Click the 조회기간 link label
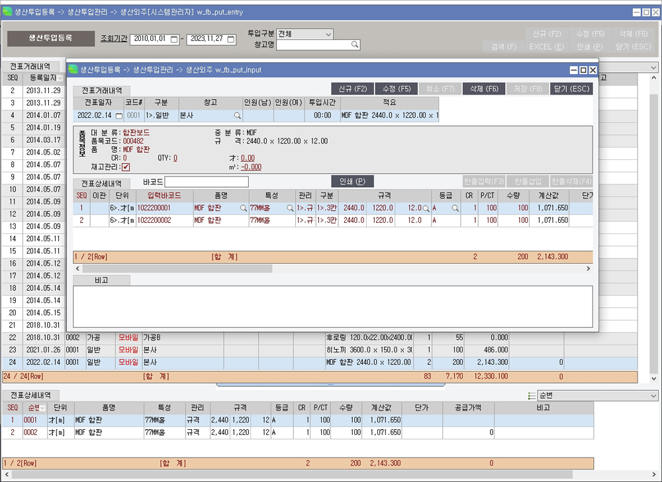Image resolution: width=662 pixels, height=482 pixels. point(114,38)
